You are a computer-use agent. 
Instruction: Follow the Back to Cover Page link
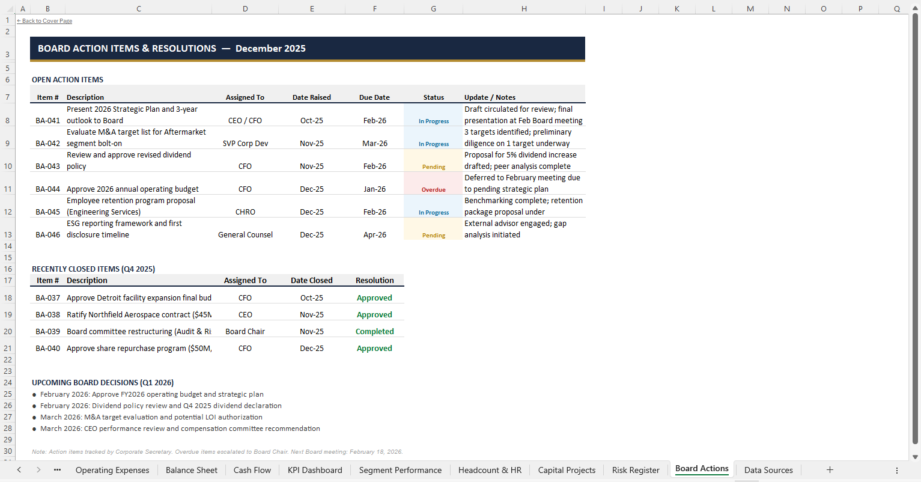(44, 20)
